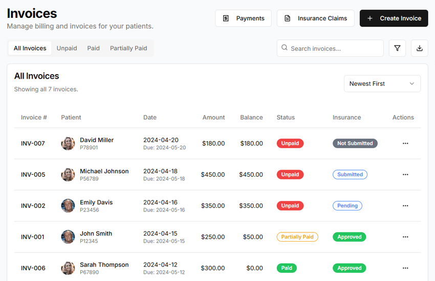This screenshot has width=435, height=281.
Task: View the All Invoices tab
Action: (30, 49)
